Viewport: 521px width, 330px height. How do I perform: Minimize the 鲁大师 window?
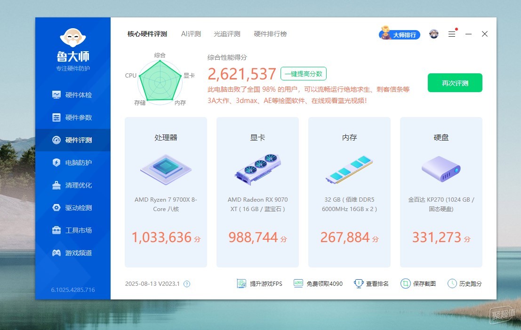(x=468, y=34)
